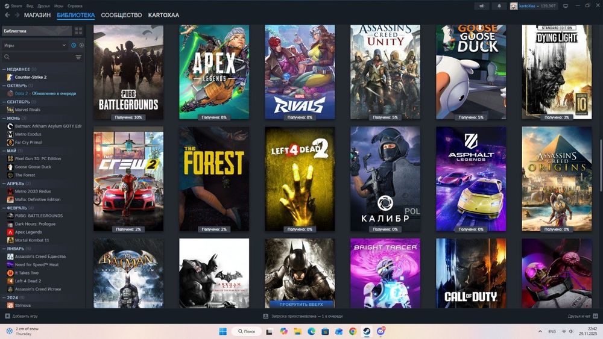Click the Steam taskbar icon
This screenshot has width=603, height=339.
367,331
